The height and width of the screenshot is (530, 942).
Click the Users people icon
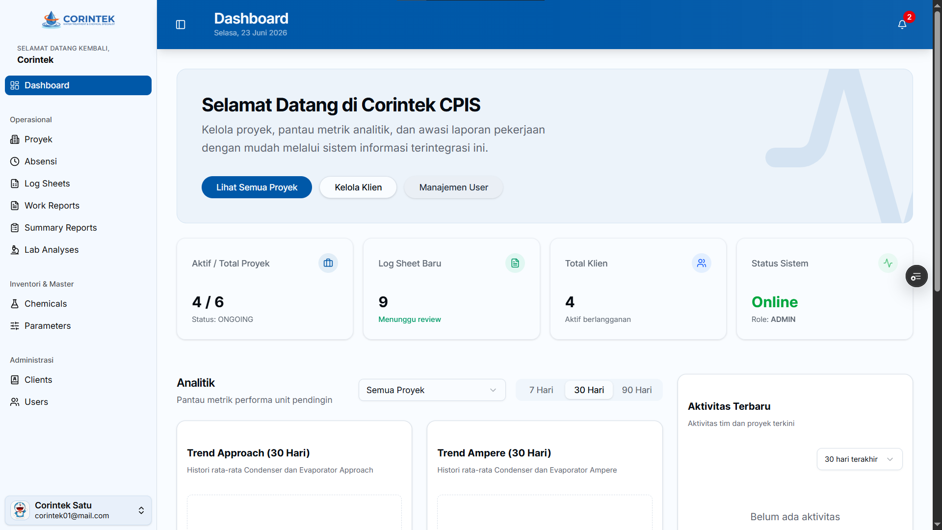[15, 402]
